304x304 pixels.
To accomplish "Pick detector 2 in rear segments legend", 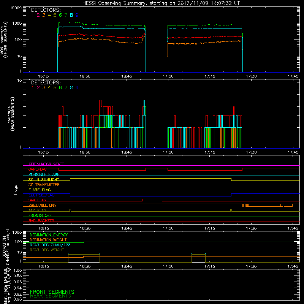I will (x=38, y=88).
